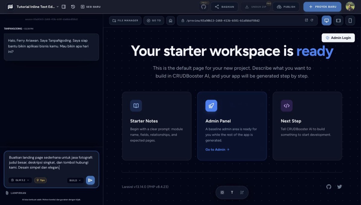
Task: Click the Starter Notes book icon
Action: (136, 106)
